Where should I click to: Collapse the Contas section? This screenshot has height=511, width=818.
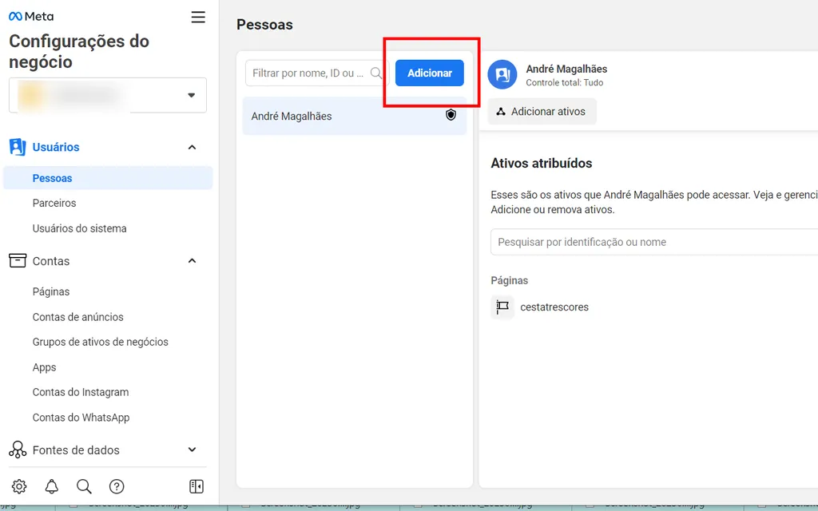click(192, 260)
